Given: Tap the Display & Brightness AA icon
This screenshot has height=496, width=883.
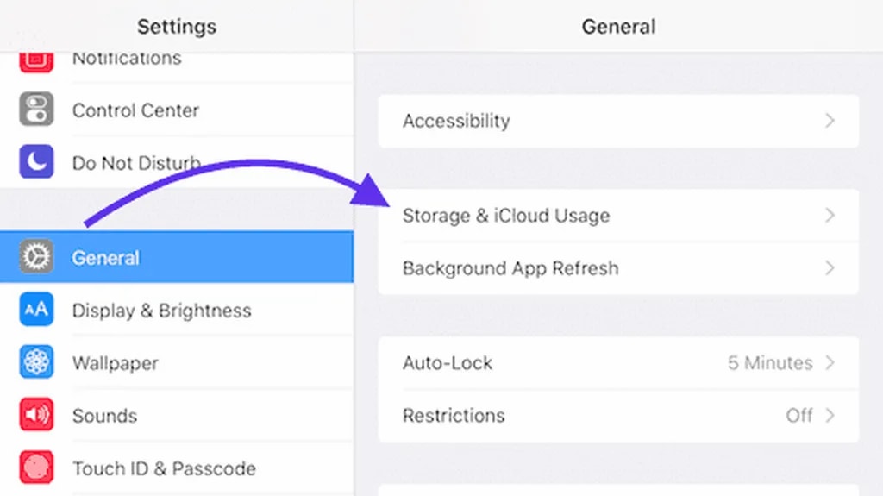Looking at the screenshot, I should pyautogui.click(x=36, y=310).
